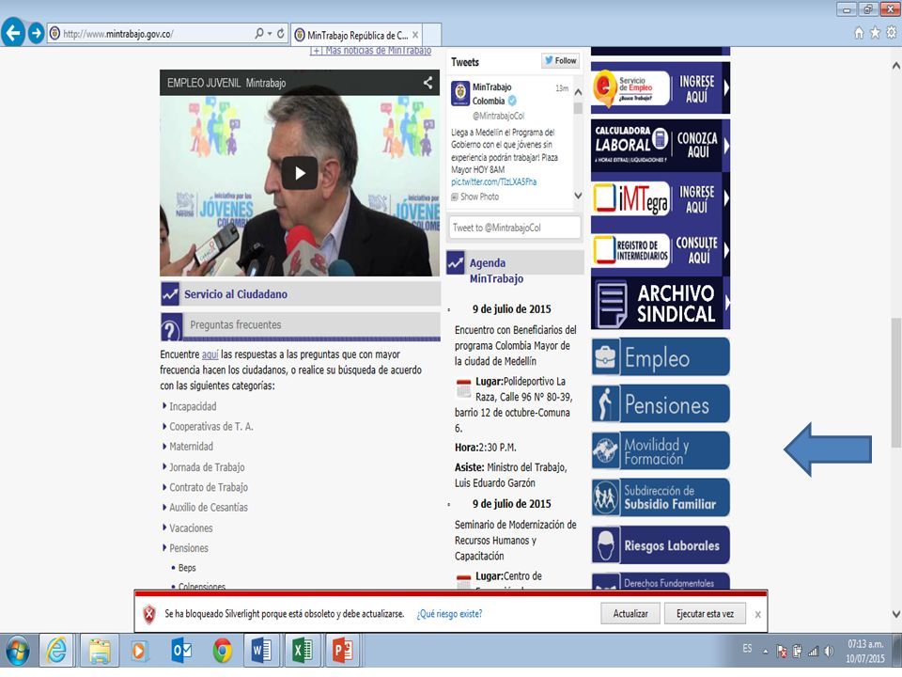Open the Agenda MinTrabajo heading

point(496,271)
